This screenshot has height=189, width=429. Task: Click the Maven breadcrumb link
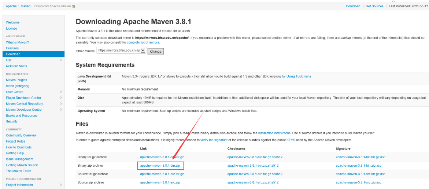pos(26,6)
